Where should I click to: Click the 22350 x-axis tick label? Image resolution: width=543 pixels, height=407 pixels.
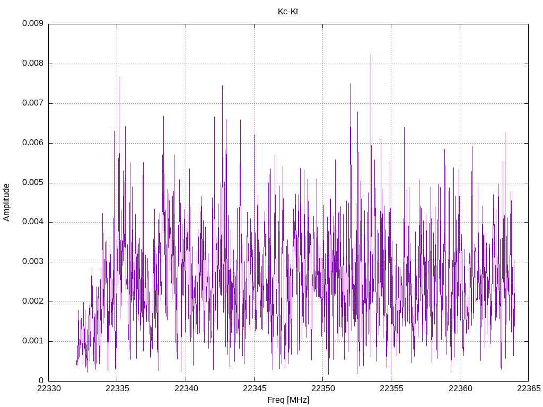tap(323, 388)
